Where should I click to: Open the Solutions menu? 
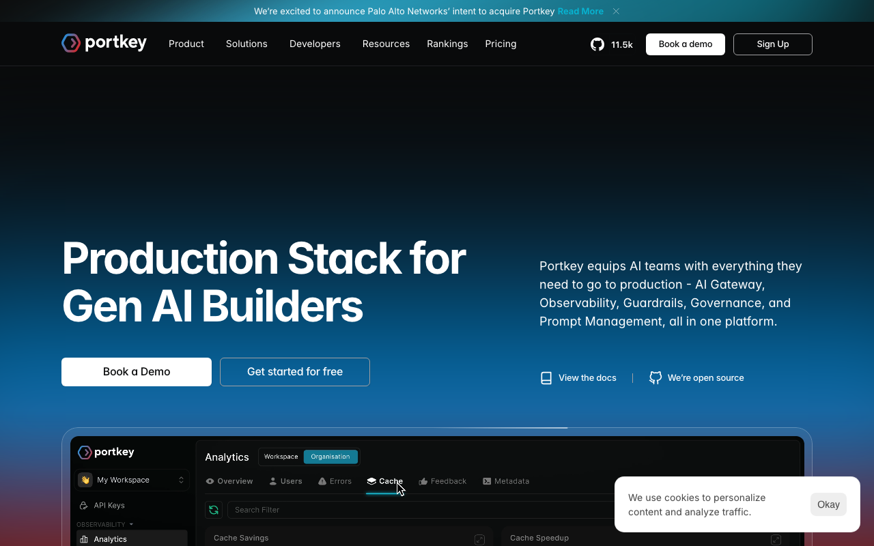point(246,44)
